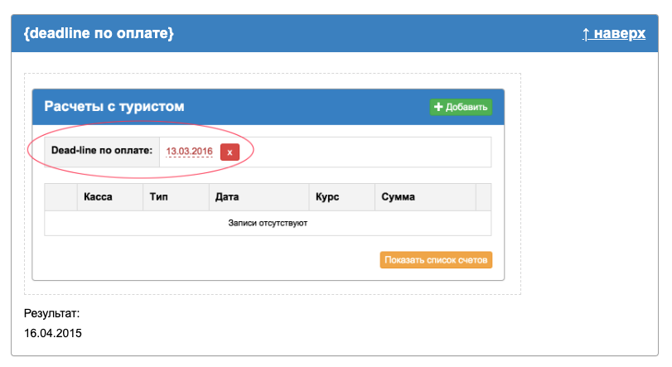This screenshot has height=367, width=672.
Task: Click the Добавить button text label
Action: 467,107
